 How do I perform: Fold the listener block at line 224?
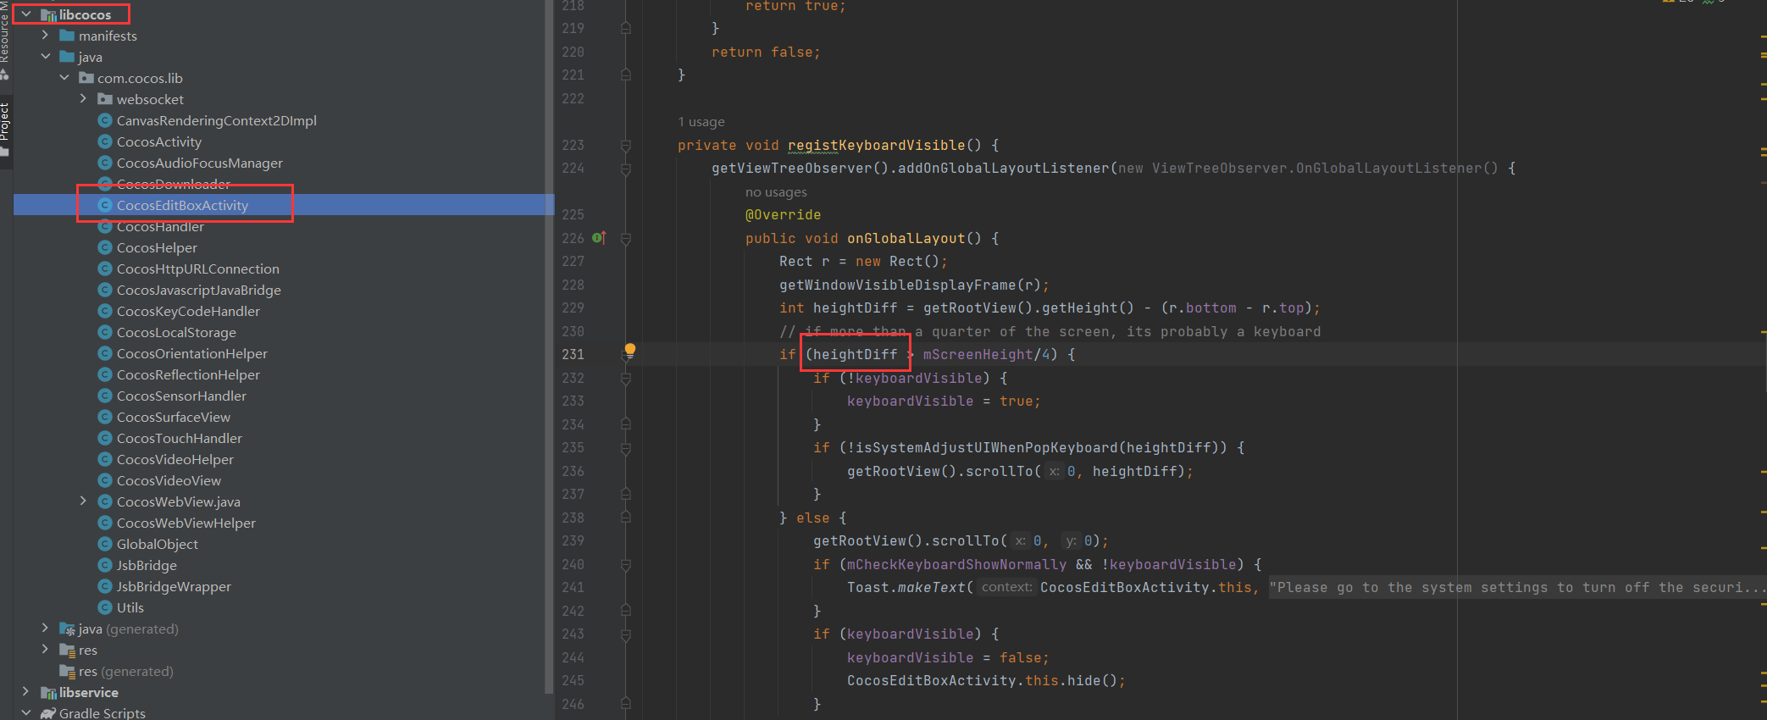(x=626, y=169)
